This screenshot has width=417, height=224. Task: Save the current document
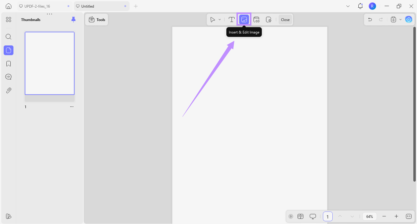[393, 19]
